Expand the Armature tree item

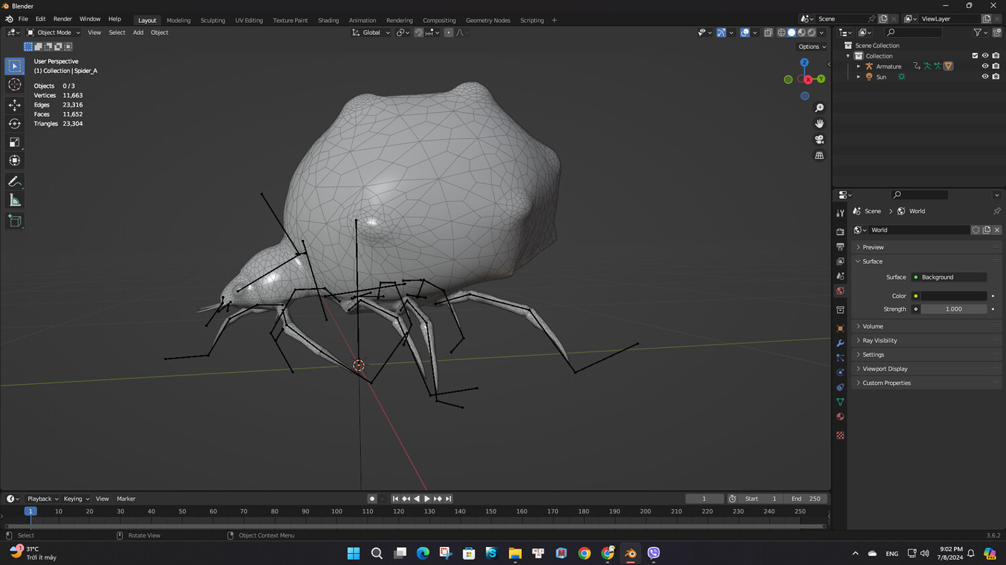[x=858, y=66]
